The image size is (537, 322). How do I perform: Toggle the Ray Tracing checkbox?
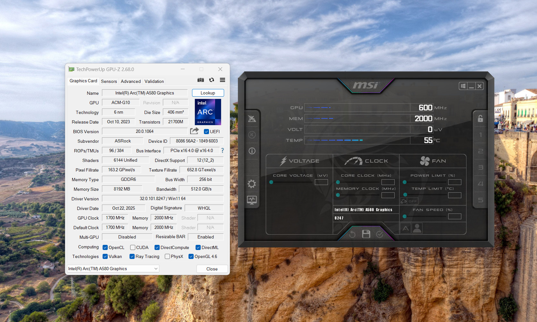132,256
